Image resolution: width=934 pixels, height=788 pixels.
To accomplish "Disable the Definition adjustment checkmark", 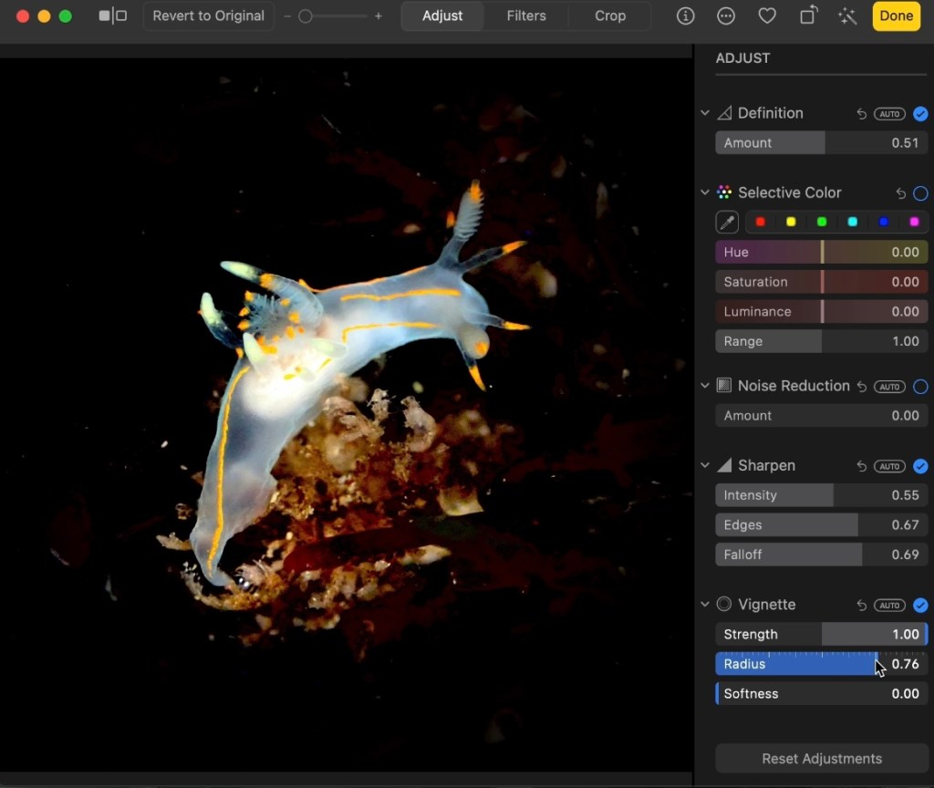I will 920,114.
